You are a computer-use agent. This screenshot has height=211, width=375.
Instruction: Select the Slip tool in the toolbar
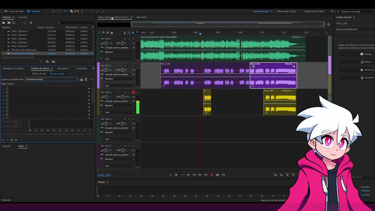(77, 11)
